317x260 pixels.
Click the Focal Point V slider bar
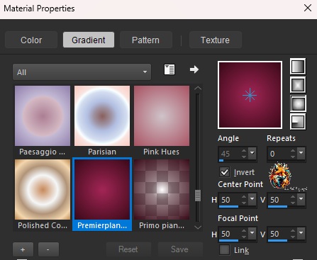click(287, 241)
